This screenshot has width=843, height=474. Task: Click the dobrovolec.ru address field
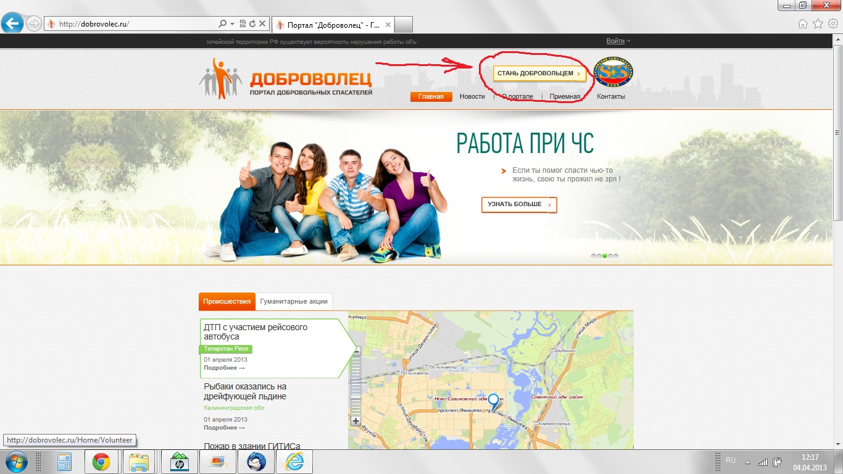136,24
